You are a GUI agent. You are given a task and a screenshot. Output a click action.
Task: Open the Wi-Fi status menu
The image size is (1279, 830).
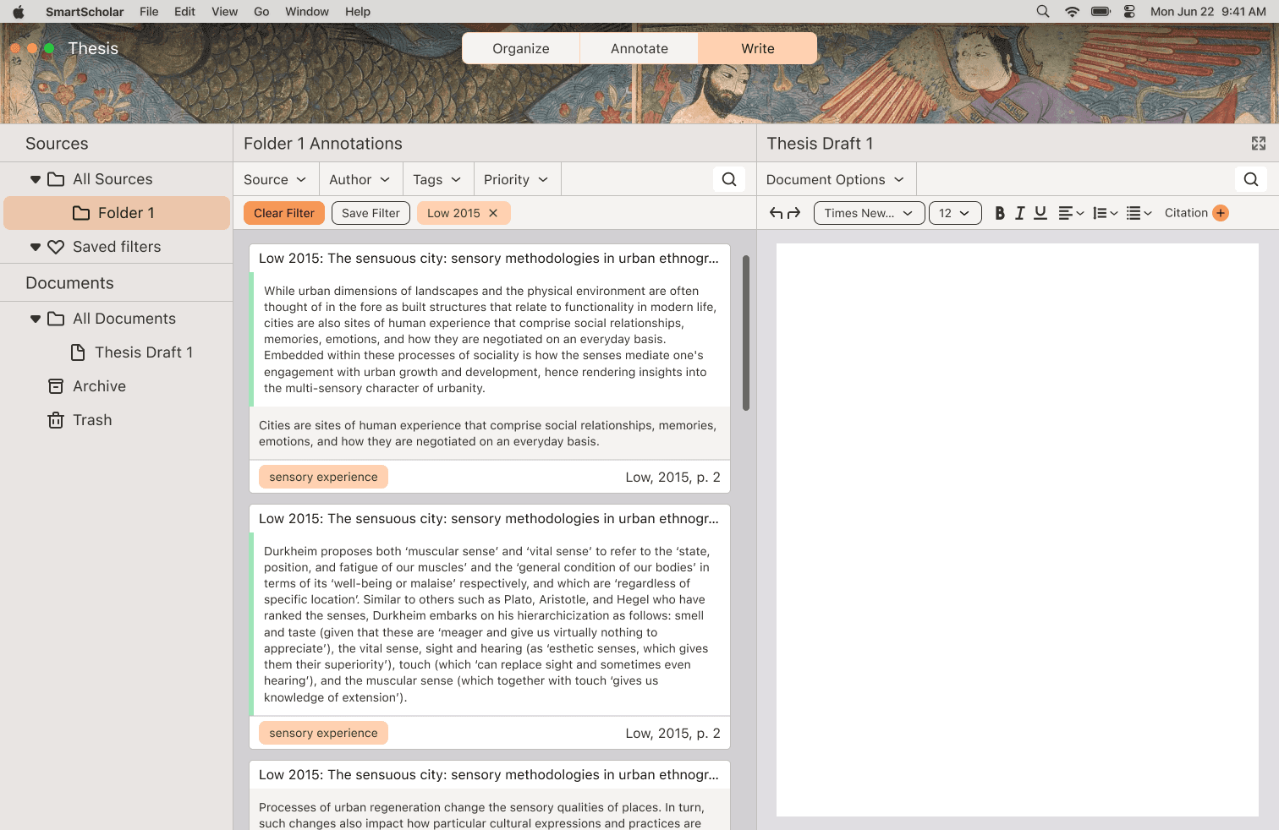tap(1072, 12)
